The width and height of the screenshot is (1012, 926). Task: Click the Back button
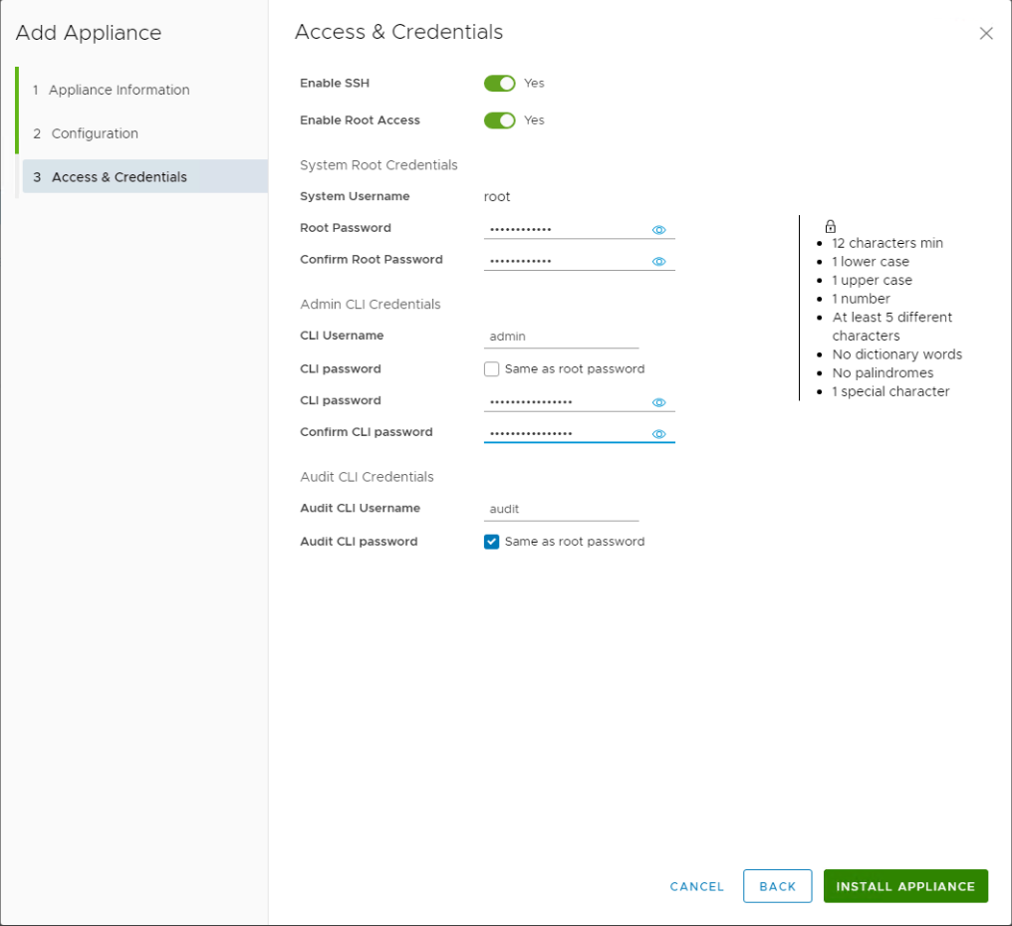pos(777,886)
